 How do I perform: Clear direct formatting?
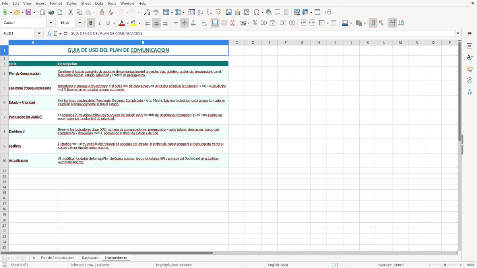111,12
